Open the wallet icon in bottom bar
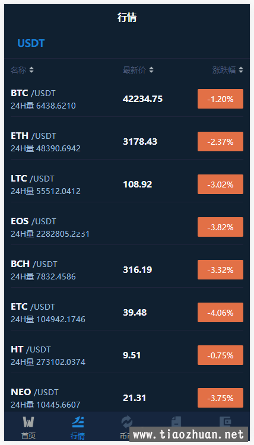The height and width of the screenshot is (445, 254). [x=226, y=421]
